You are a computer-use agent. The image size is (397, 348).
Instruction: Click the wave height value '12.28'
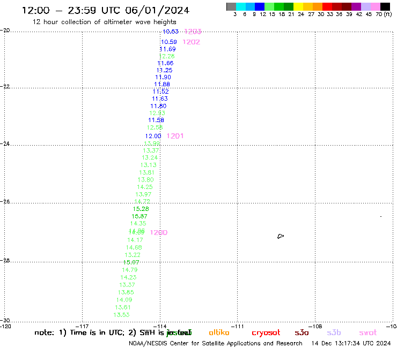tap(167, 56)
